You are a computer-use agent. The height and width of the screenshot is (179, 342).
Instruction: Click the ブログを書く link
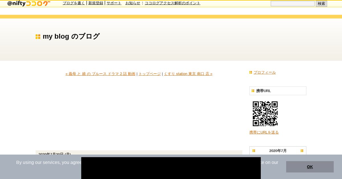[x=74, y=3]
